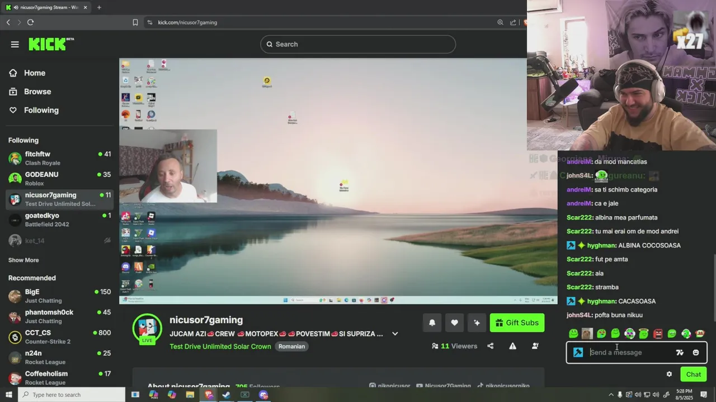Select nicusor7gaming in the Following list

[59, 199]
